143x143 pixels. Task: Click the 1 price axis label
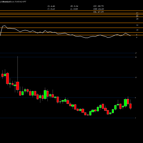(136, 118)
